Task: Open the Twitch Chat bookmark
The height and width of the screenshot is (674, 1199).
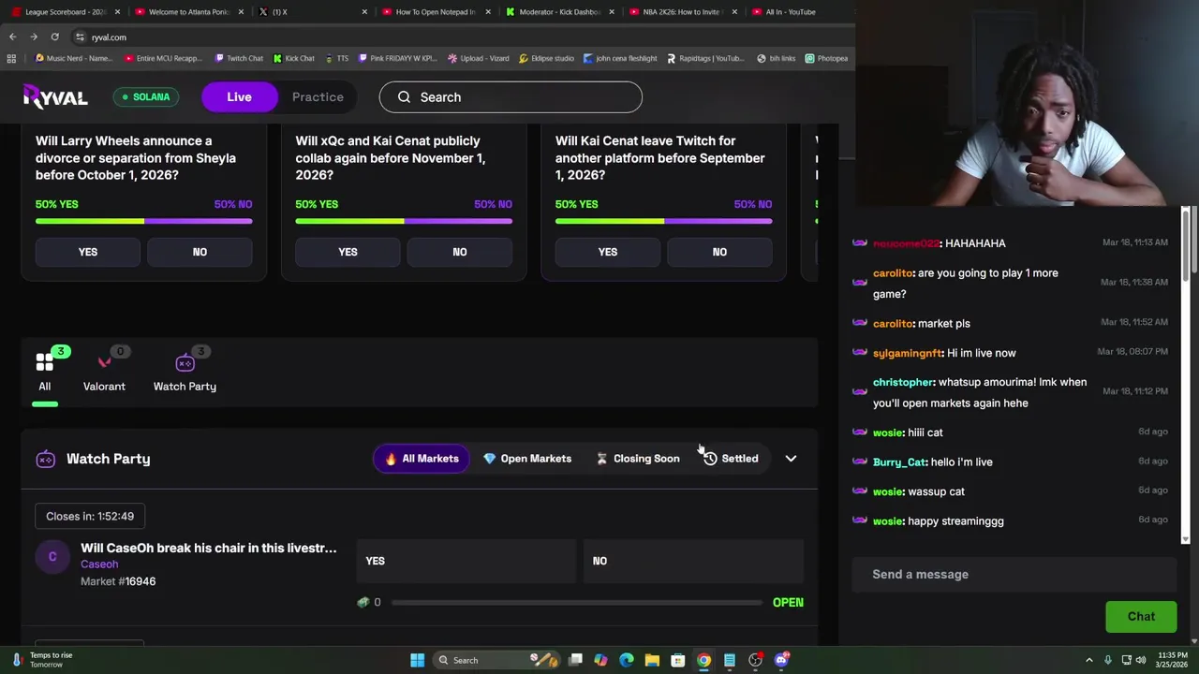Action: 239,58
